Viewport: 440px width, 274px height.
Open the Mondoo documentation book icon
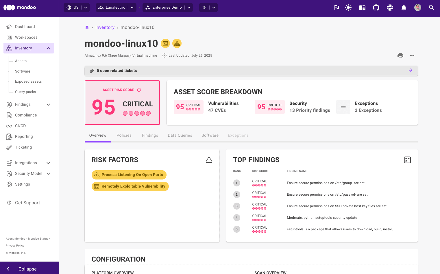[x=362, y=8]
